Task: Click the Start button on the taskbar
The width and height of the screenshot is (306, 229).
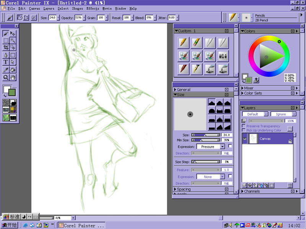Action: [9, 225]
